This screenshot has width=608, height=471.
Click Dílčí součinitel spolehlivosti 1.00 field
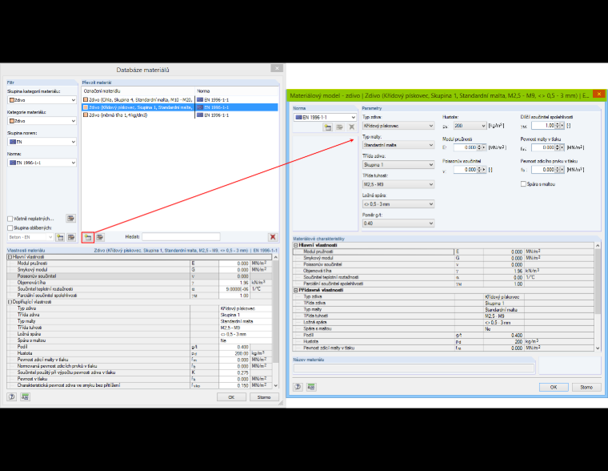[x=543, y=126]
